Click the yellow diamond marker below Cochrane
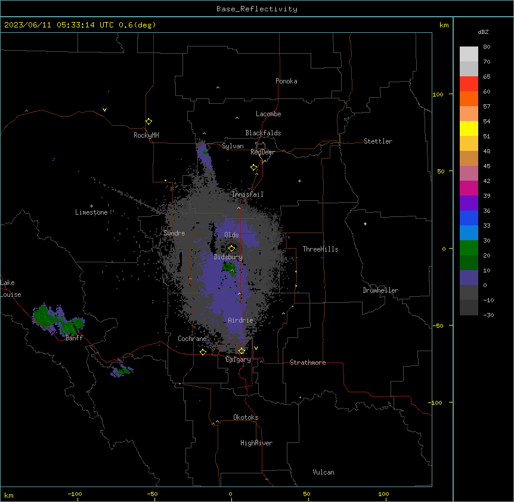 203,352
